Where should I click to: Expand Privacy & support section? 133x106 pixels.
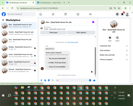pyautogui.click(x=114, y=60)
